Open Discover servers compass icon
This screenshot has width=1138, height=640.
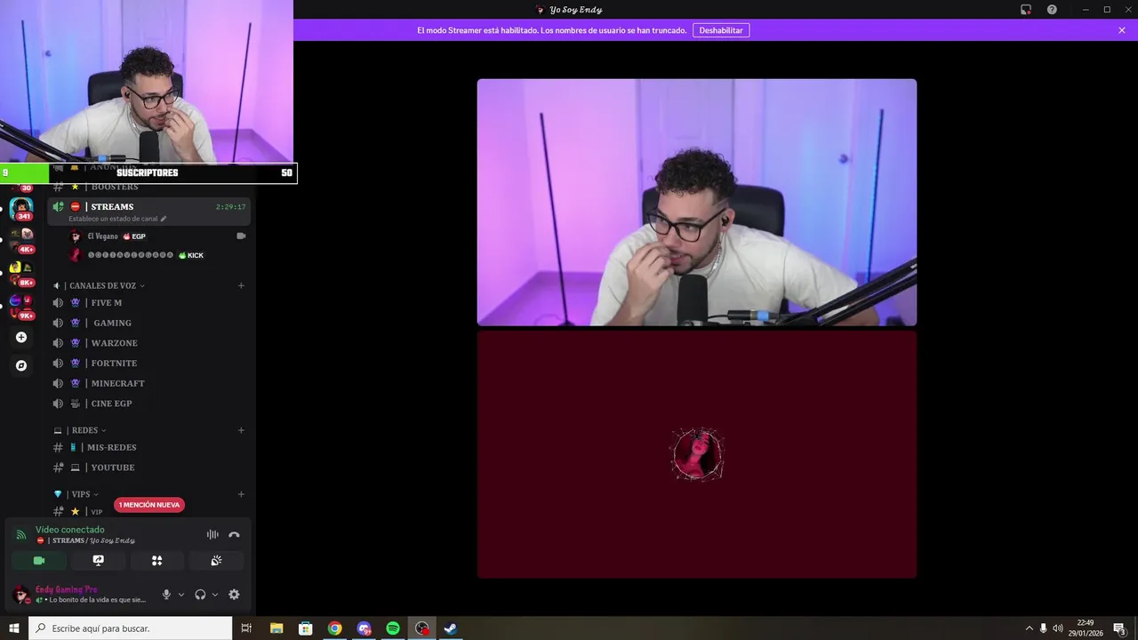21,365
